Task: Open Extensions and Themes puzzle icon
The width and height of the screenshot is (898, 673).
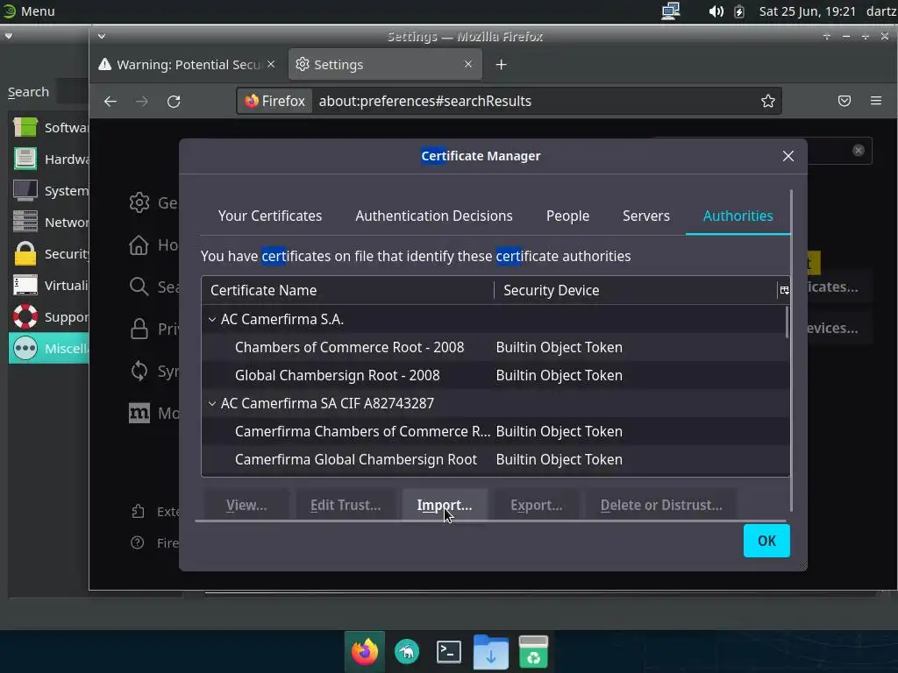Action: pos(138,511)
